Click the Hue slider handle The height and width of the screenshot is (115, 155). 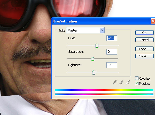pos(97,45)
